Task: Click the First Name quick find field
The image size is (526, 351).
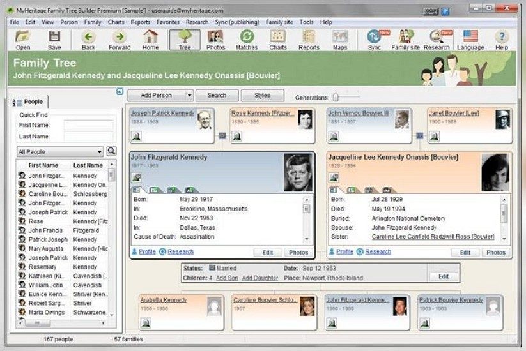Action: (89, 125)
